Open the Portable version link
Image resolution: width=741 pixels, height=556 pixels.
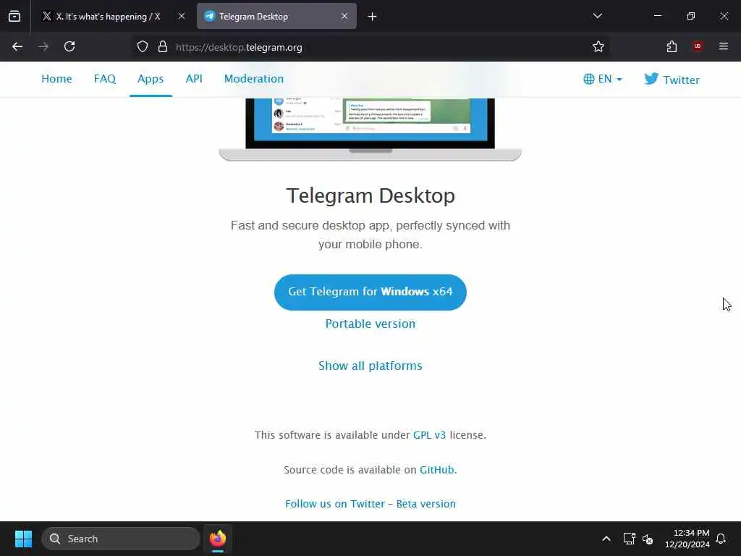[370, 324]
